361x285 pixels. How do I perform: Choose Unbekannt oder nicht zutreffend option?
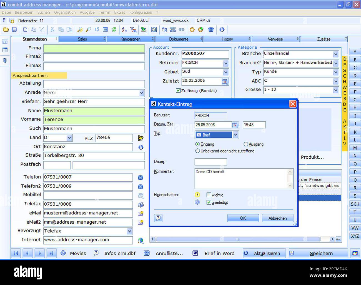click(x=197, y=151)
